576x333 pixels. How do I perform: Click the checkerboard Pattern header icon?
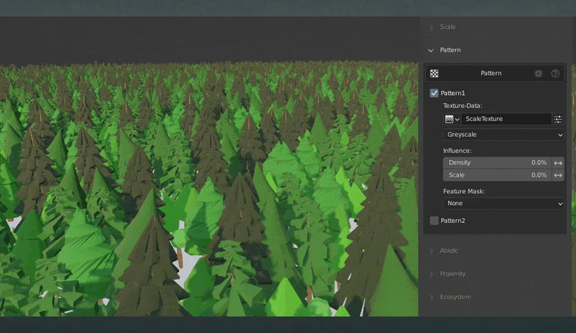tap(434, 74)
